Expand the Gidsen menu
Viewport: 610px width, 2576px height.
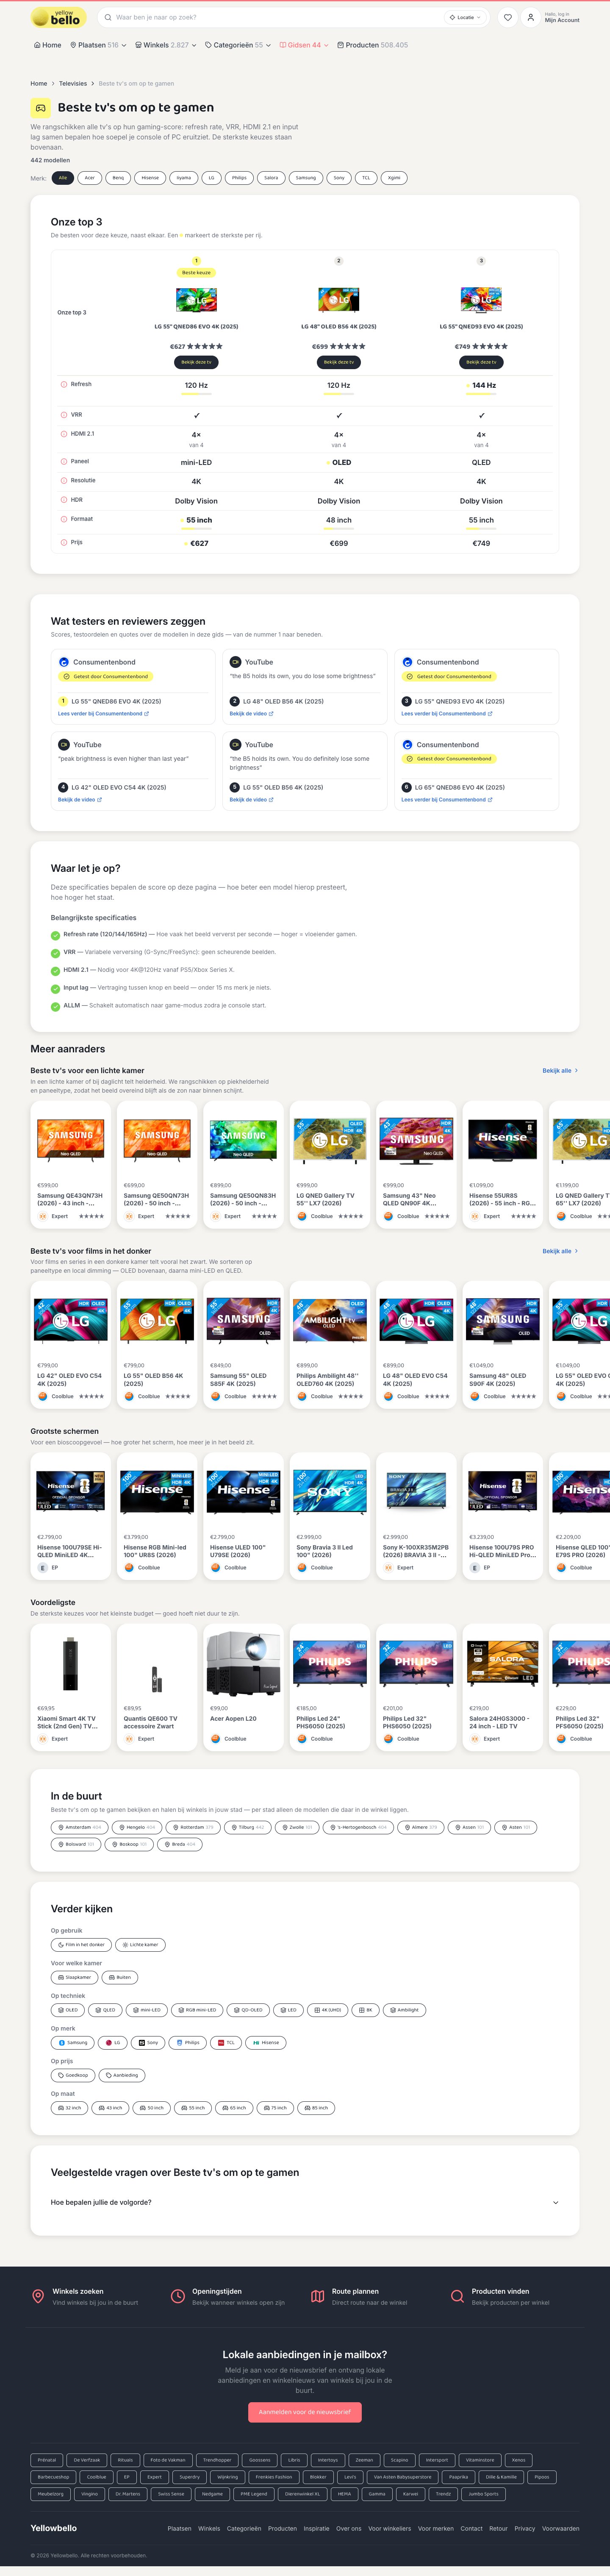304,45
